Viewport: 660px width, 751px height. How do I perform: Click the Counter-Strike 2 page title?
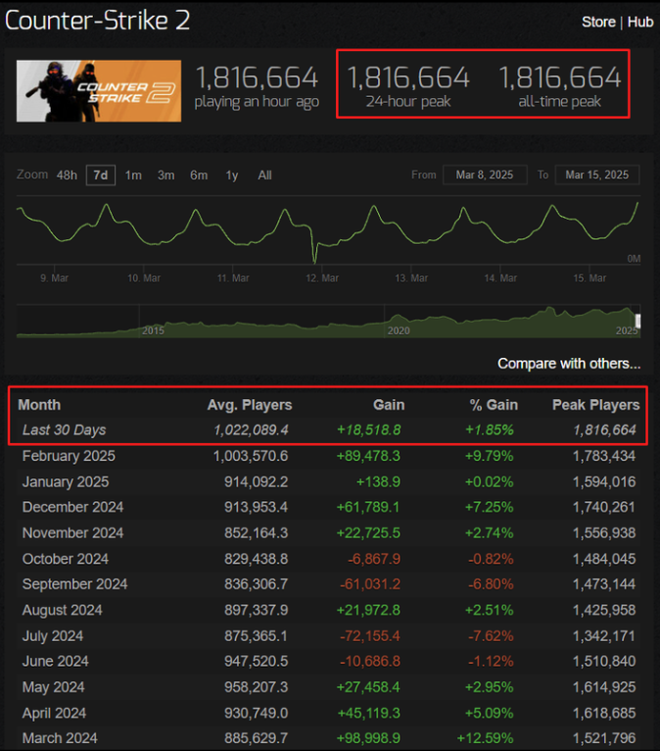97,21
